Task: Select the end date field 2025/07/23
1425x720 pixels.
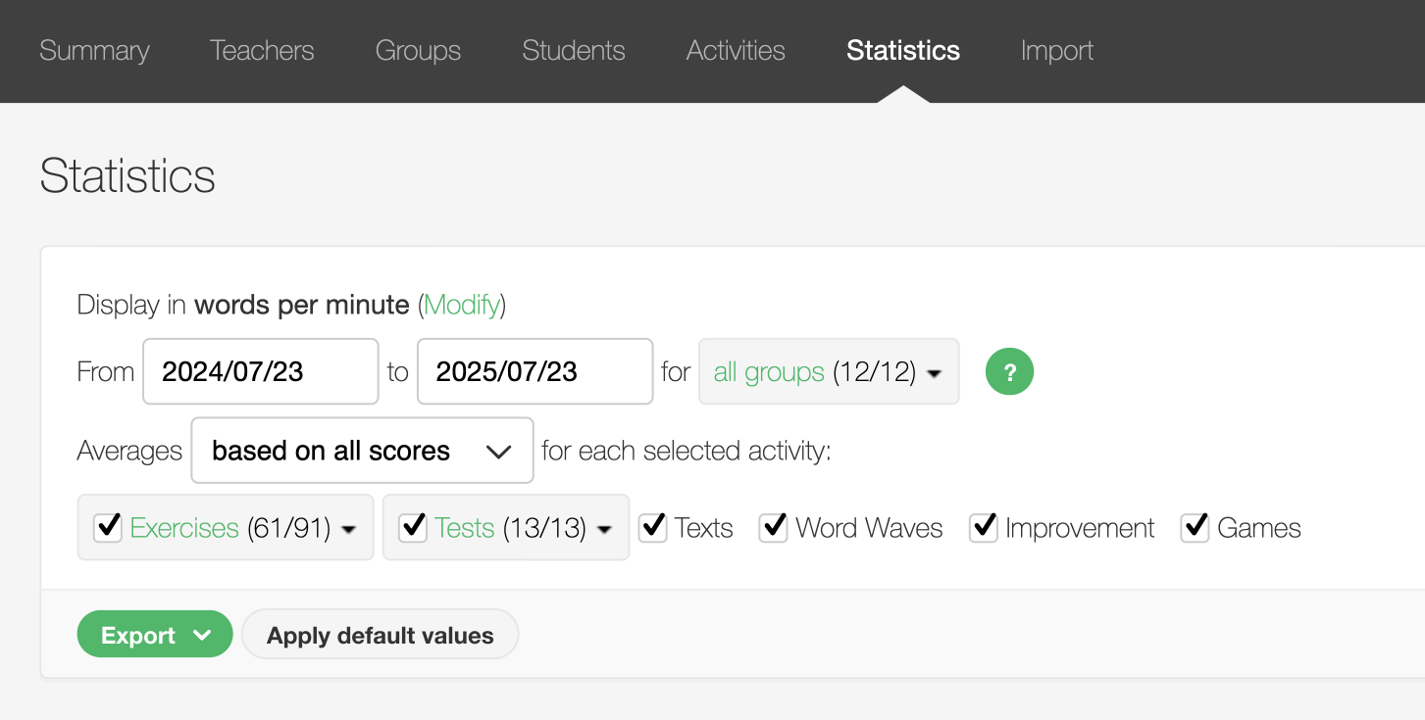Action: (534, 372)
